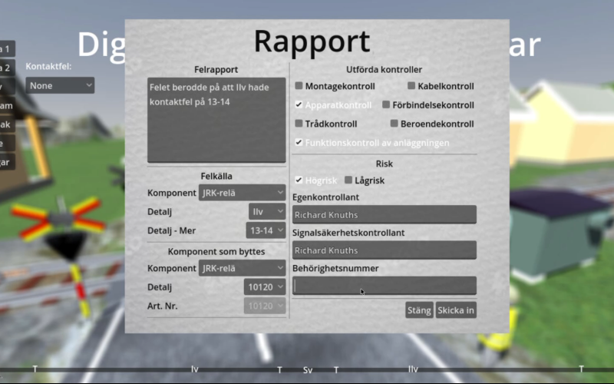
Task: Select the Lågrisk checkbox
Action: (x=348, y=180)
